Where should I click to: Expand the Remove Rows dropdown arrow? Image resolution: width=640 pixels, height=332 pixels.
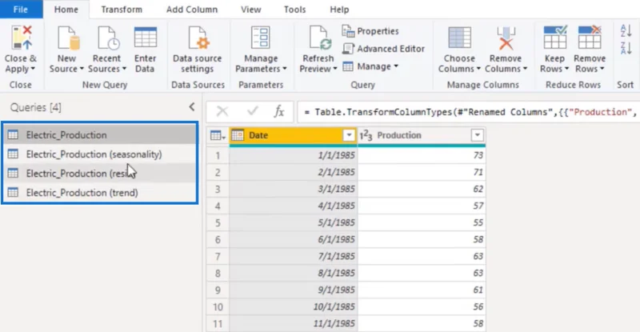(x=602, y=69)
